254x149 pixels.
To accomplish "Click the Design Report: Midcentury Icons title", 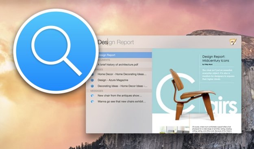I will click(x=215, y=59).
